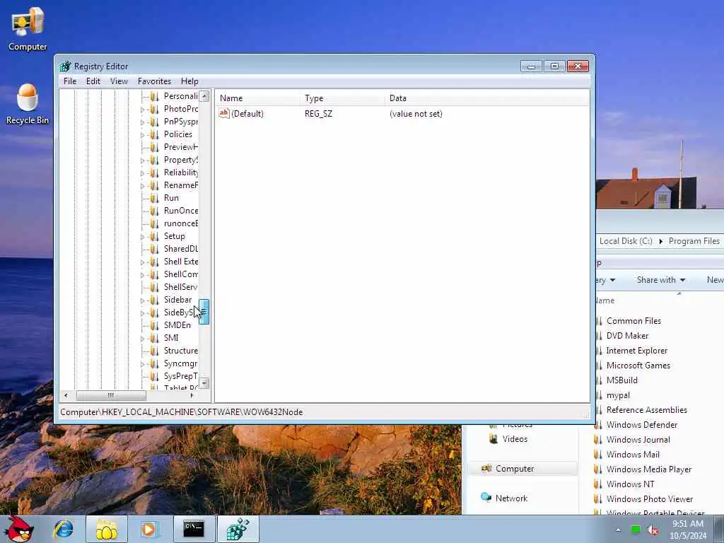Show hidden system tray icons
This screenshot has height=543, width=724.
[618, 530]
